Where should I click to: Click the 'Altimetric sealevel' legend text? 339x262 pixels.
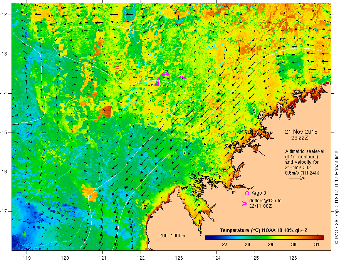[x=304, y=151]
